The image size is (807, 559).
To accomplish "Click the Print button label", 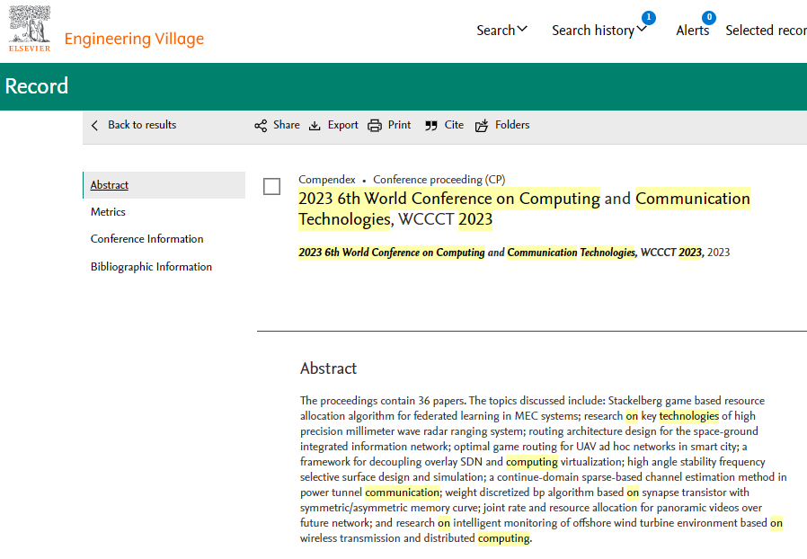I will click(x=399, y=125).
